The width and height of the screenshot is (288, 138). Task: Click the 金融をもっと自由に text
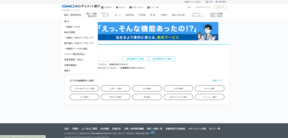coord(193,2)
